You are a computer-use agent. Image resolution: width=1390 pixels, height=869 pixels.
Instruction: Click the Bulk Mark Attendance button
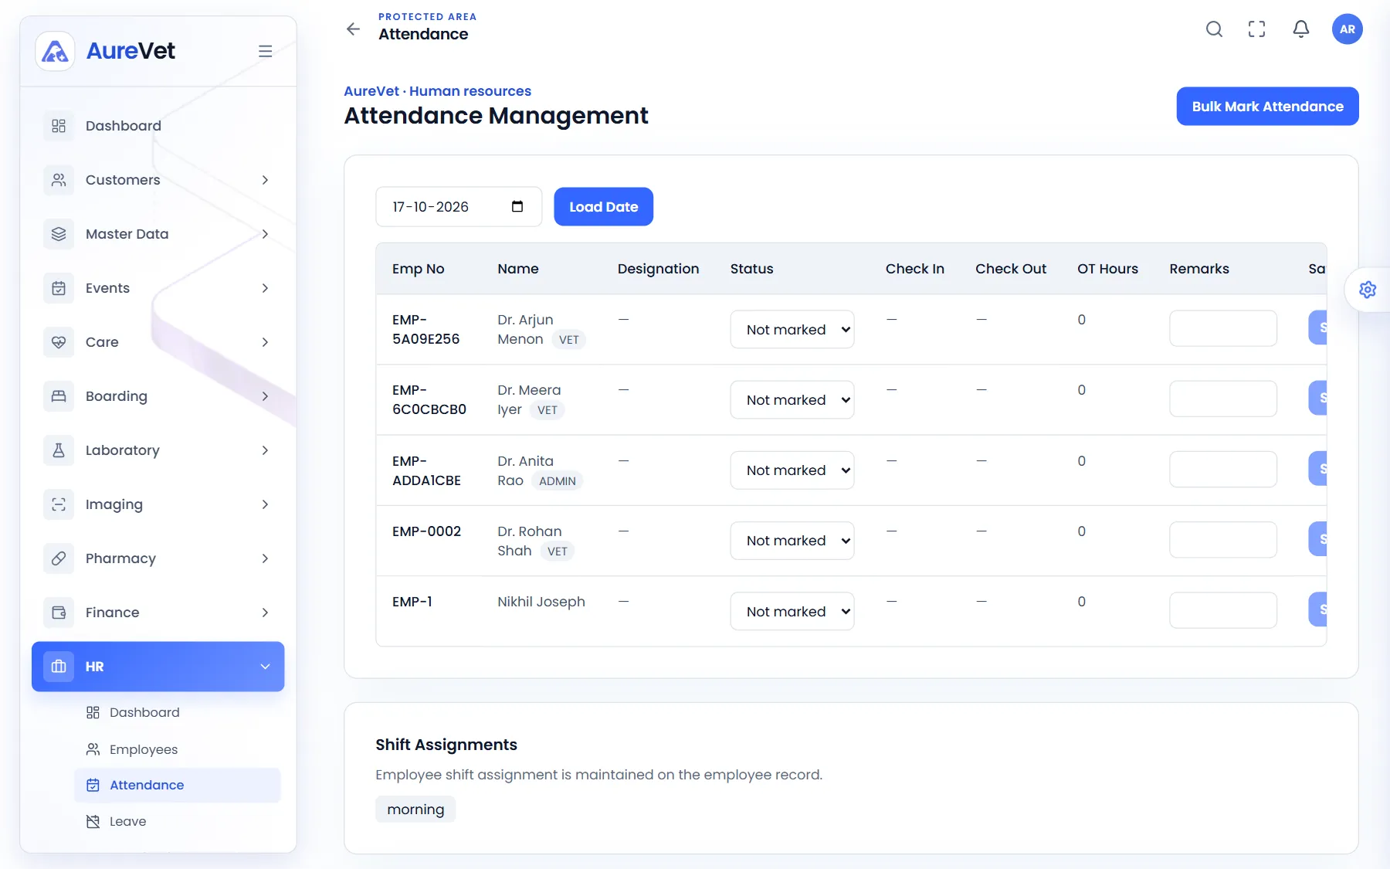pyautogui.click(x=1267, y=107)
